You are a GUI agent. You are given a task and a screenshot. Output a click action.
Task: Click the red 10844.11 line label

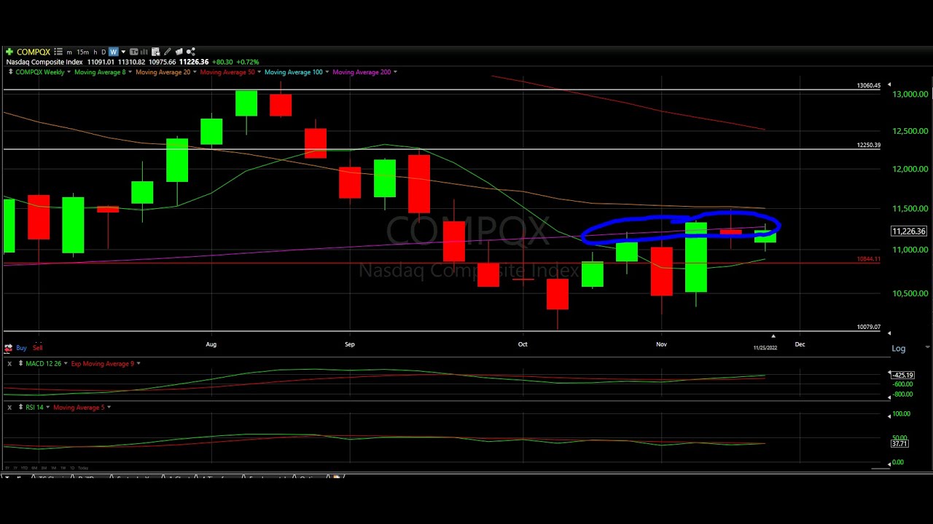point(869,259)
